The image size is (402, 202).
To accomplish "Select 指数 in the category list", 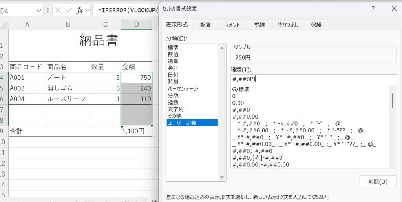I will (192, 102).
